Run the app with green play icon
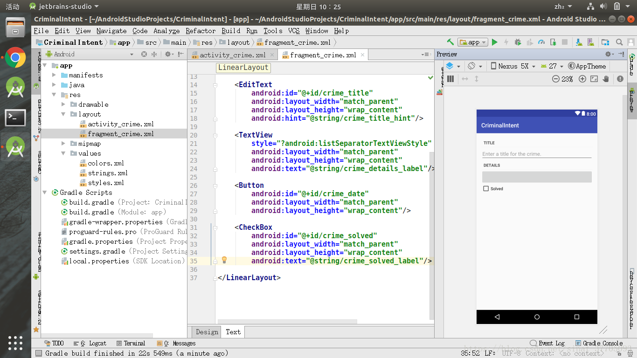This screenshot has height=358, width=637. 495,42
